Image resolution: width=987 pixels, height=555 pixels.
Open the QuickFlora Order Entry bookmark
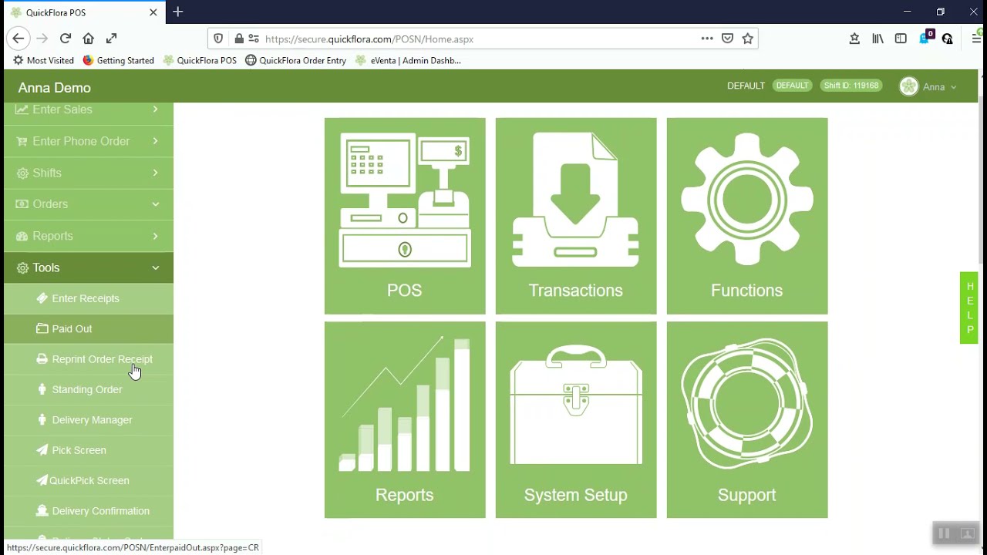click(295, 60)
